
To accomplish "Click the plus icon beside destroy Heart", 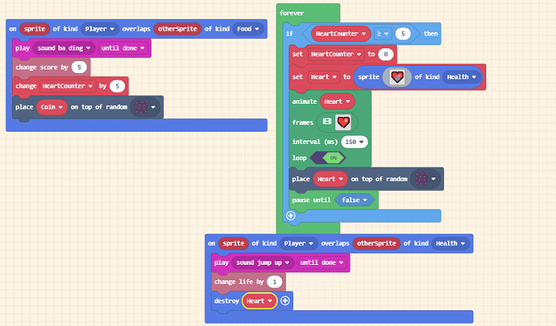I will tap(285, 301).
